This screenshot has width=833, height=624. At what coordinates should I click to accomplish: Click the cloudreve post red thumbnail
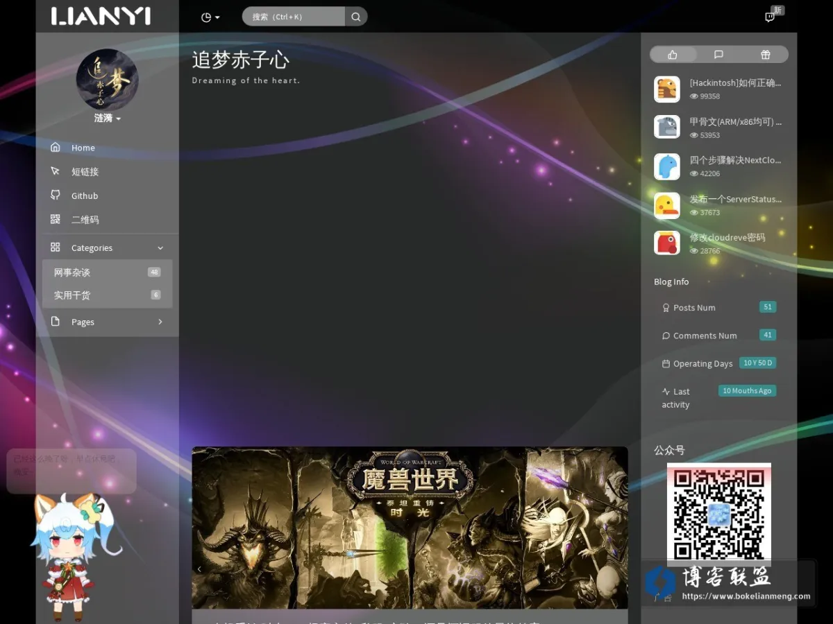coord(667,243)
